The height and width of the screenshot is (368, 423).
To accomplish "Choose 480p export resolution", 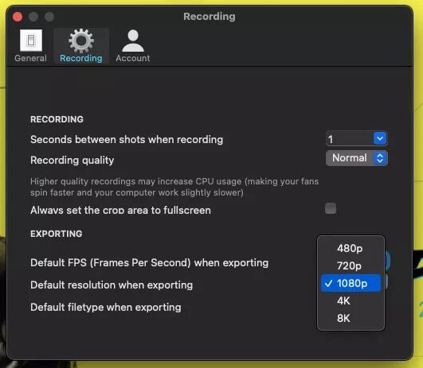I will (x=351, y=248).
